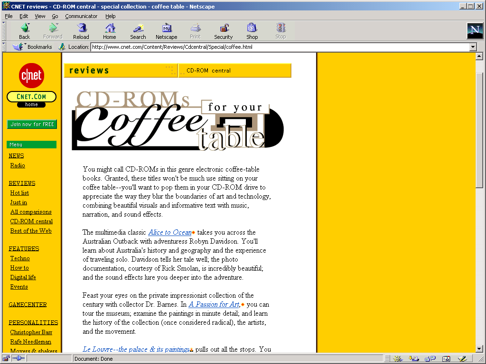486x364 pixels.
Task: Open the Alice to Ocean review link
Action: tap(170, 232)
